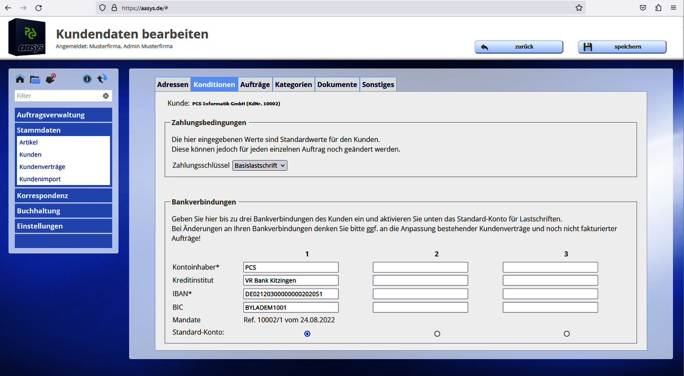
Task: Expand the Auftragsverwaltung menu section
Action: click(63, 115)
